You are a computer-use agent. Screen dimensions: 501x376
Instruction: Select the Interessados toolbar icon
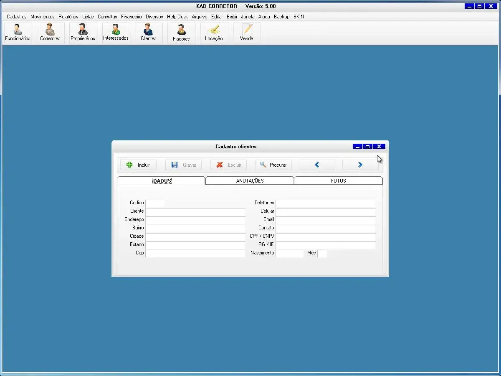pyautogui.click(x=116, y=33)
